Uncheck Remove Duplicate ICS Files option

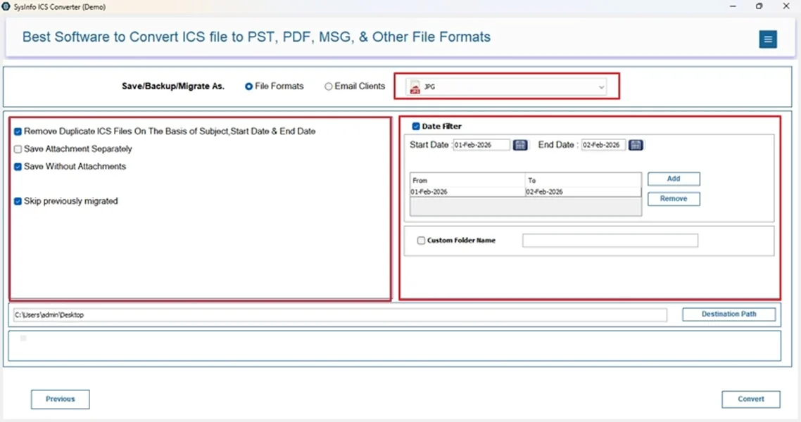(18, 131)
